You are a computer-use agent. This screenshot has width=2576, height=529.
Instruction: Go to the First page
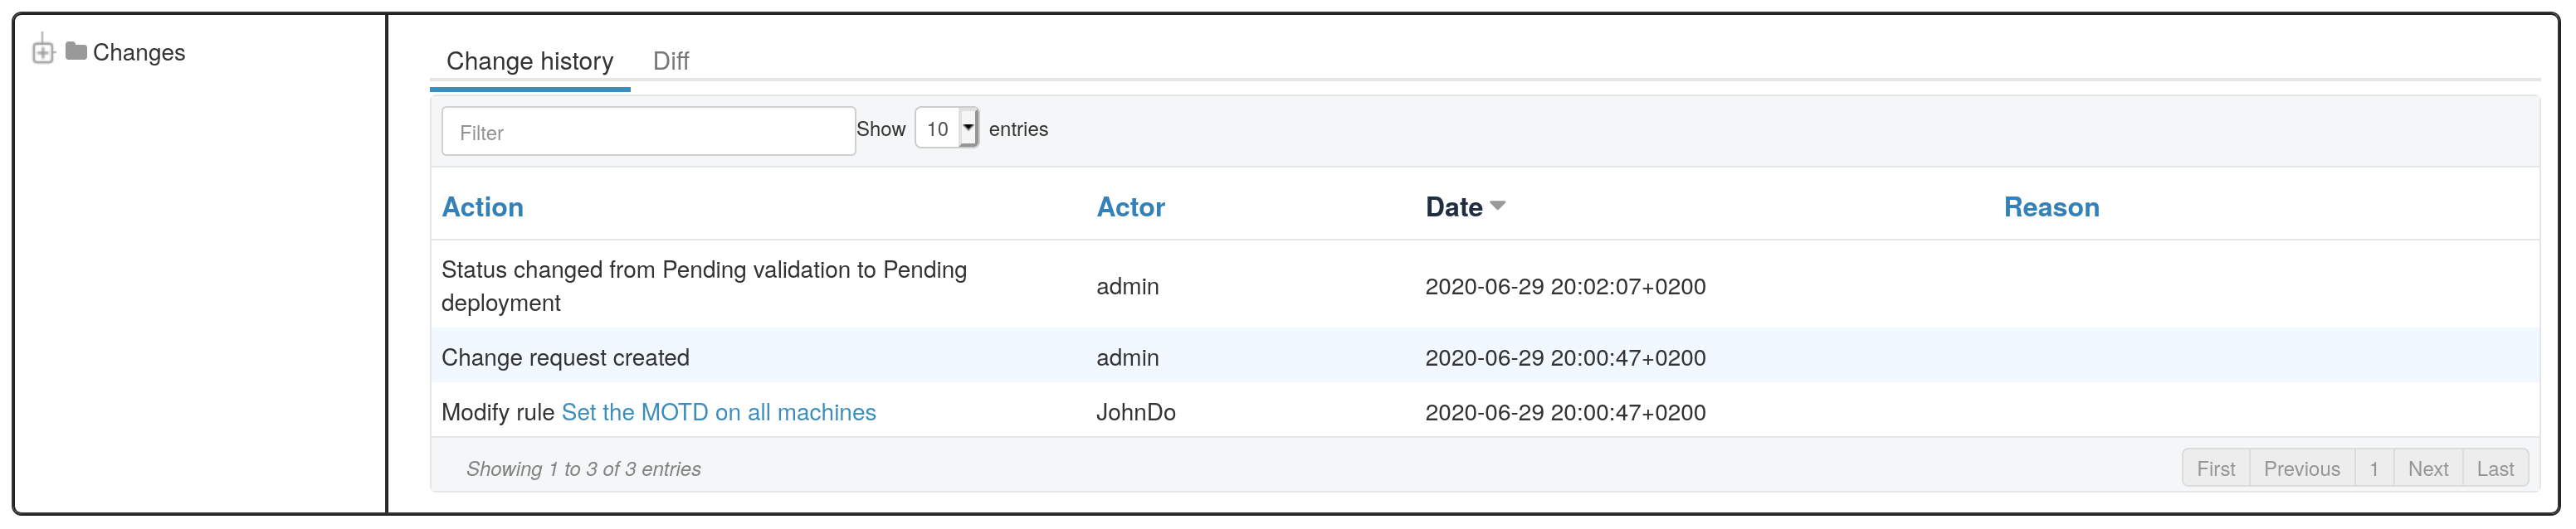(2215, 469)
